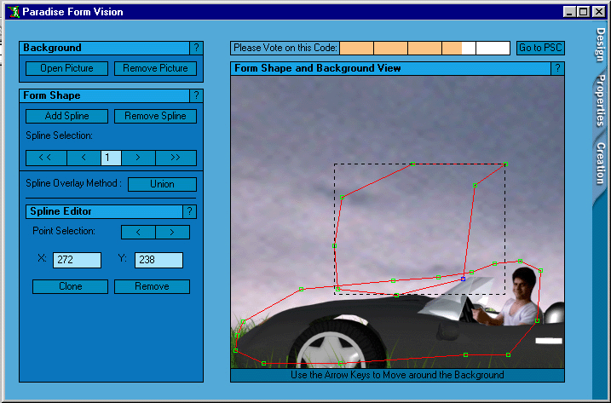The height and width of the screenshot is (403, 611).
Task: Jump to last spline with >> button
Action: click(x=176, y=158)
